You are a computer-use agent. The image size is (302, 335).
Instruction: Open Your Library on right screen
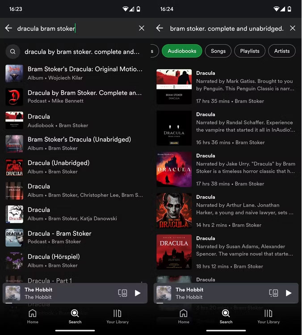(x=268, y=317)
